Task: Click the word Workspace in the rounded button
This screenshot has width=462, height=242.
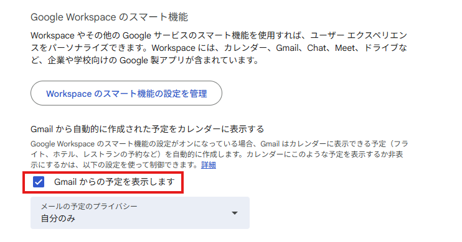Action: (x=69, y=94)
